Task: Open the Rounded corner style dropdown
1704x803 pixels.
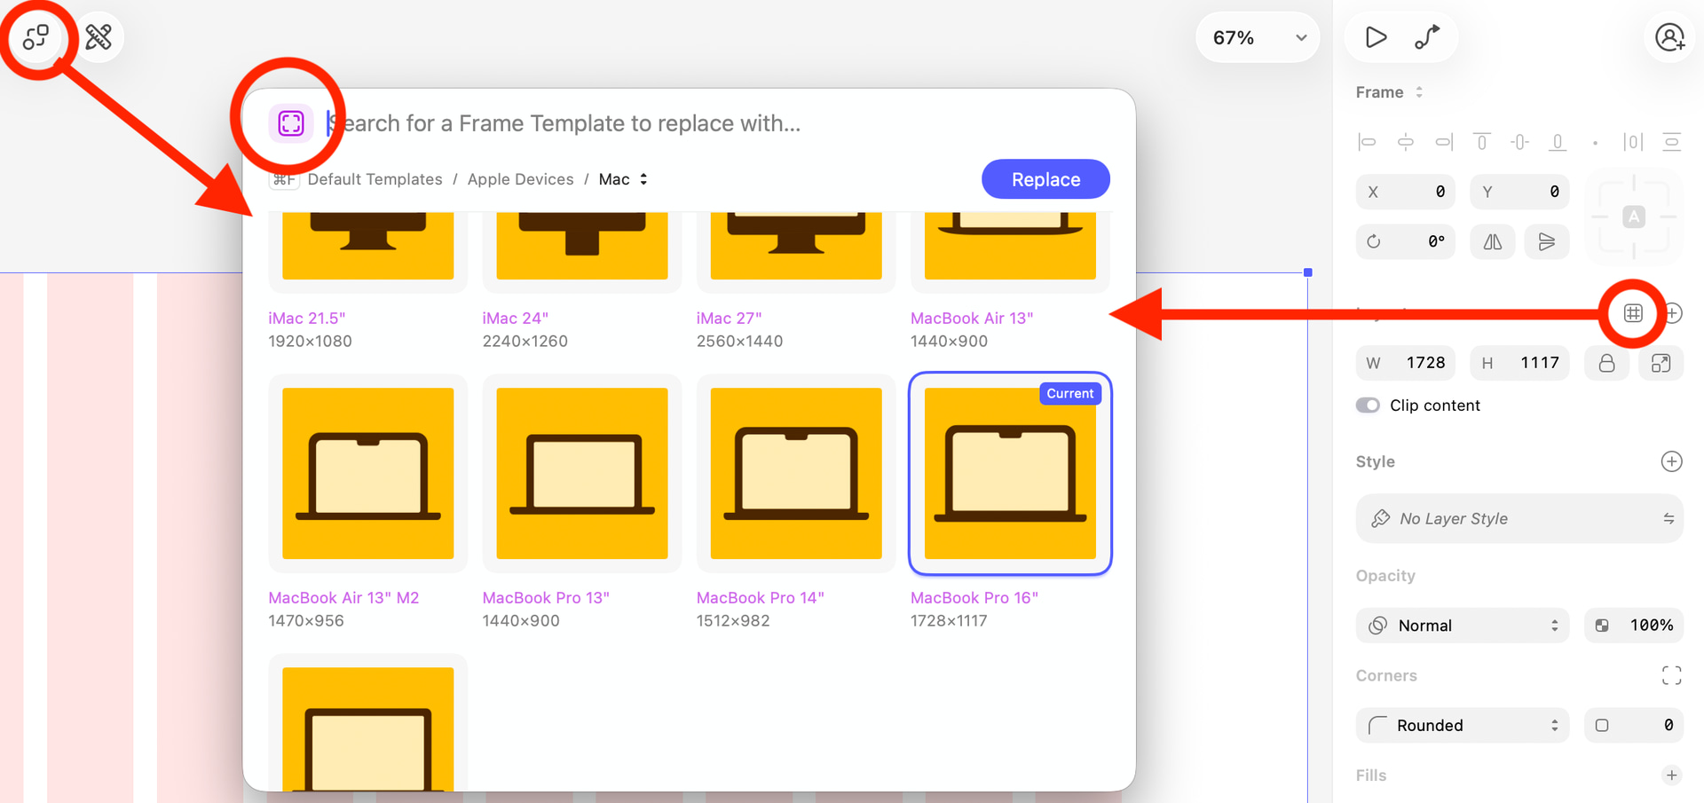Action: click(x=1463, y=725)
